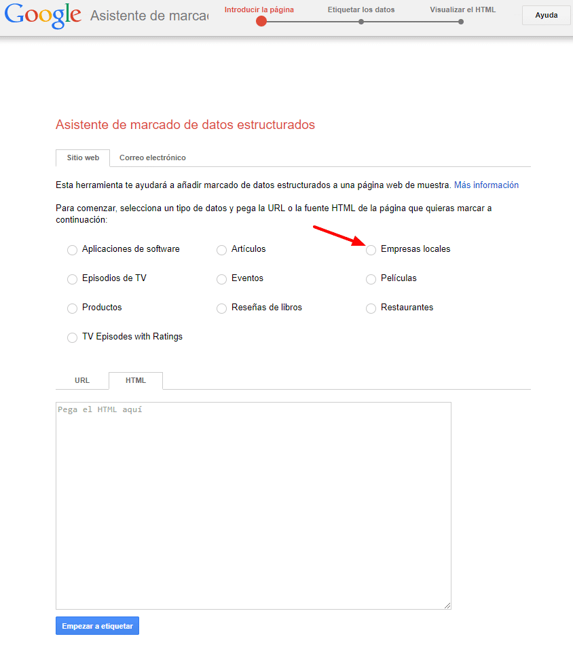Select Reseñas de libros radio button
This screenshot has width=573, height=645.
point(222,308)
